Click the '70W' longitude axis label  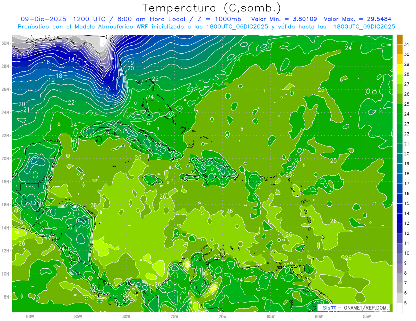click(x=223, y=316)
